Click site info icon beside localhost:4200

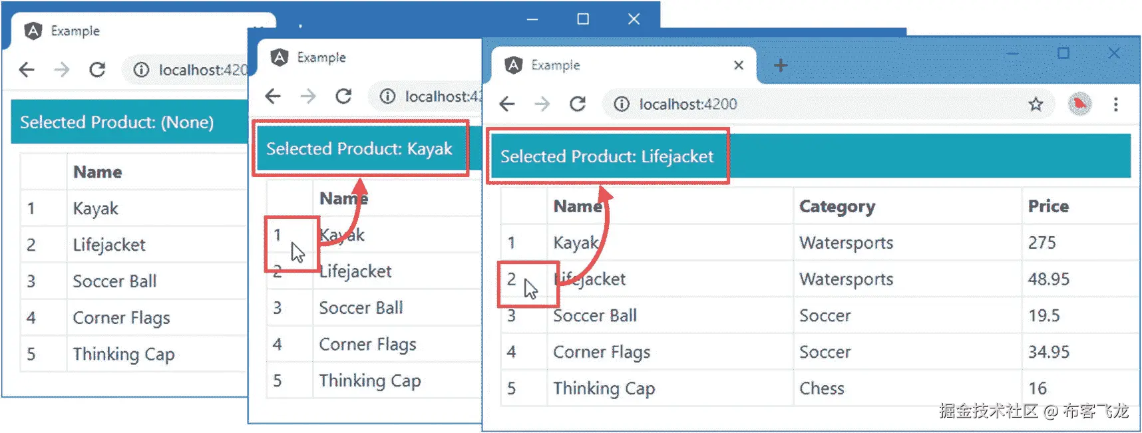(621, 104)
